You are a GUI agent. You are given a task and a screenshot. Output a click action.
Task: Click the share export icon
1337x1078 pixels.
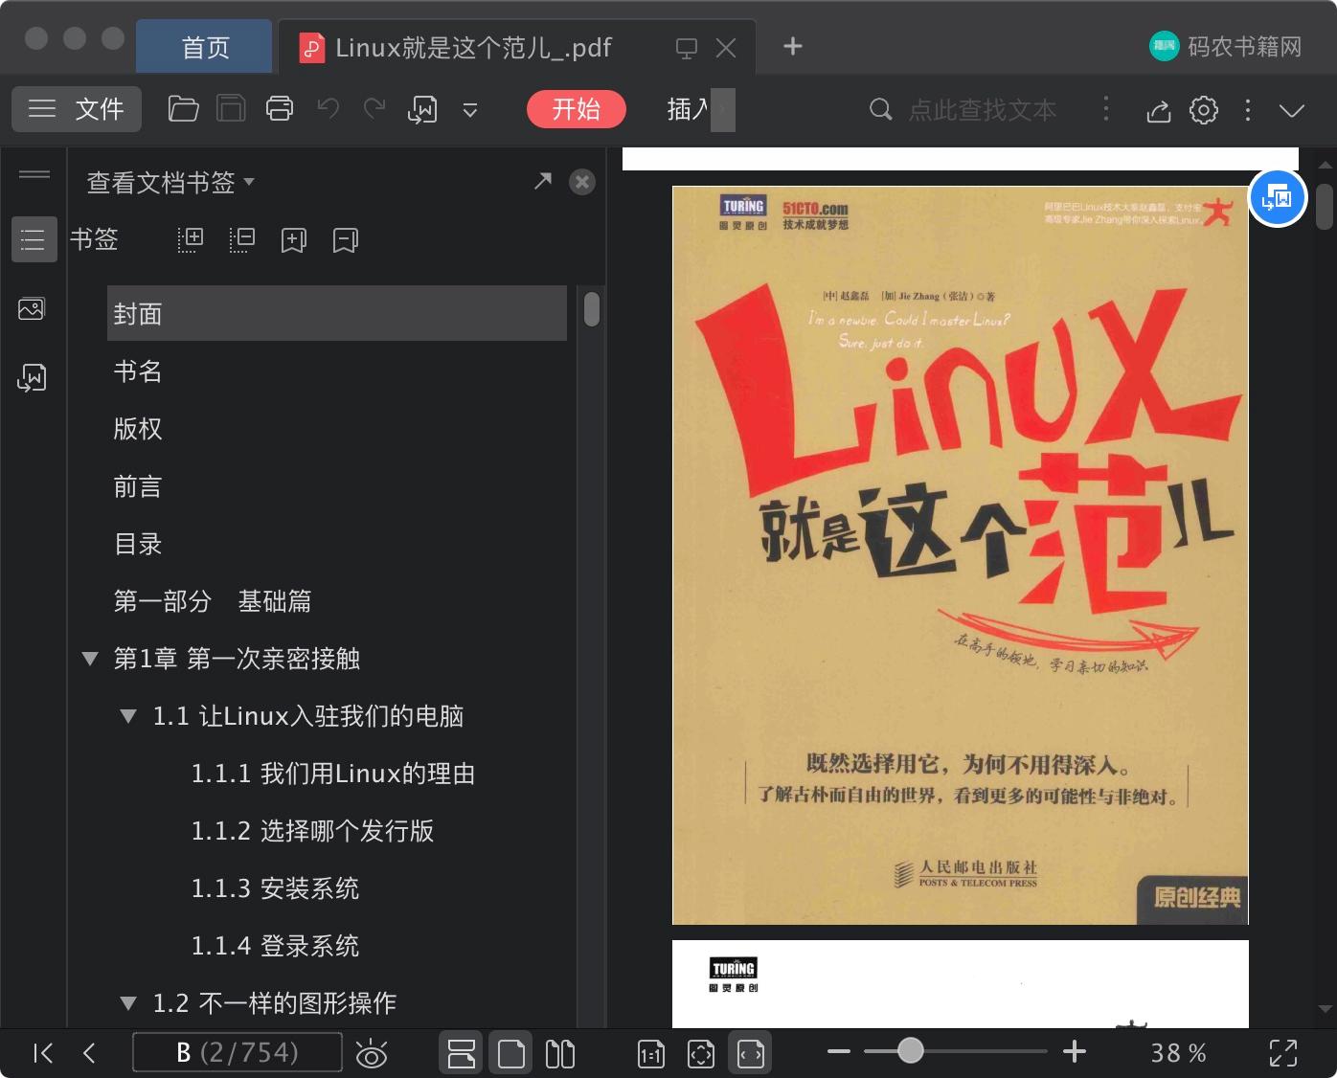(x=1159, y=110)
